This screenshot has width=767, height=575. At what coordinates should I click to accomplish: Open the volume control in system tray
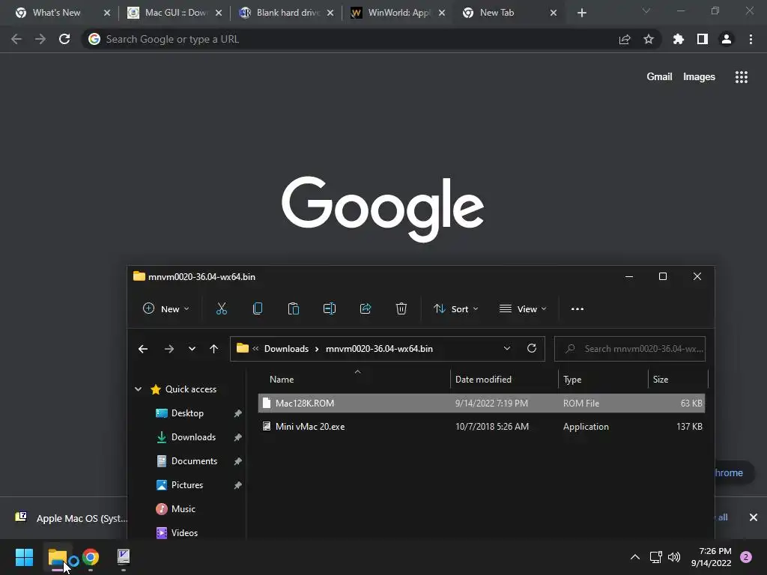click(674, 557)
